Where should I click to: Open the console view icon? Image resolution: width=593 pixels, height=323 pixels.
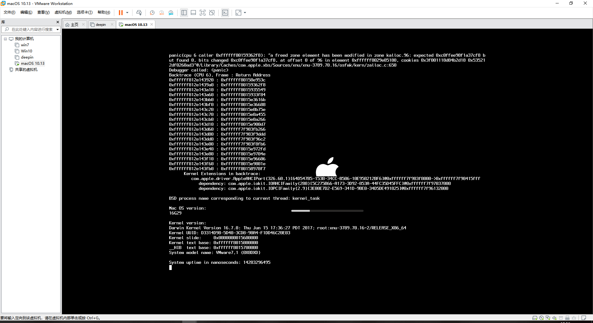pos(225,13)
